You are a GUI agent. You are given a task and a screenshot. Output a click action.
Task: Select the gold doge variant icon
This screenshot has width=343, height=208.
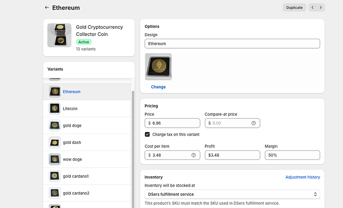55,125
